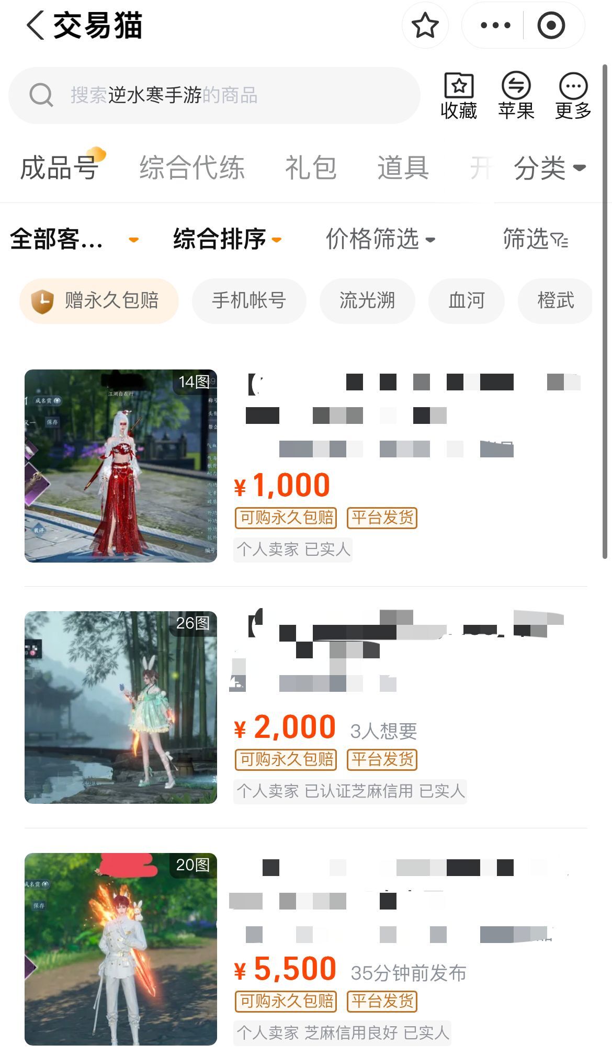
Task: Switch to the 礼包 tab
Action: click(x=311, y=168)
